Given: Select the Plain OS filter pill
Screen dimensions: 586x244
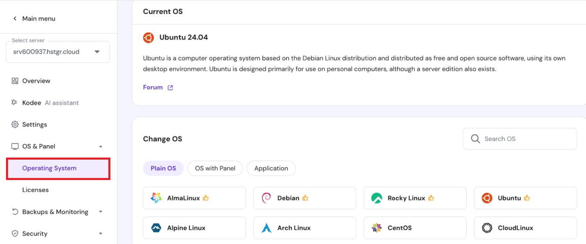Looking at the screenshot, I should coord(163,168).
